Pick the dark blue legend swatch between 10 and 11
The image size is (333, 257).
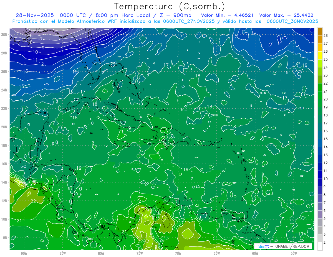[x=320, y=175]
